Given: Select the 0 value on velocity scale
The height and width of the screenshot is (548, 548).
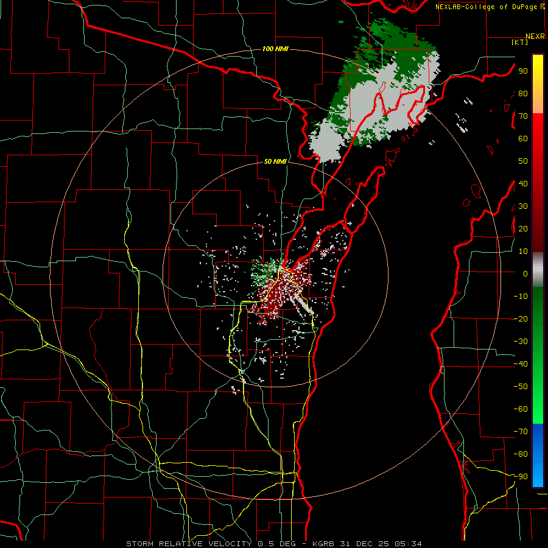Looking at the screenshot, I should 525,274.
